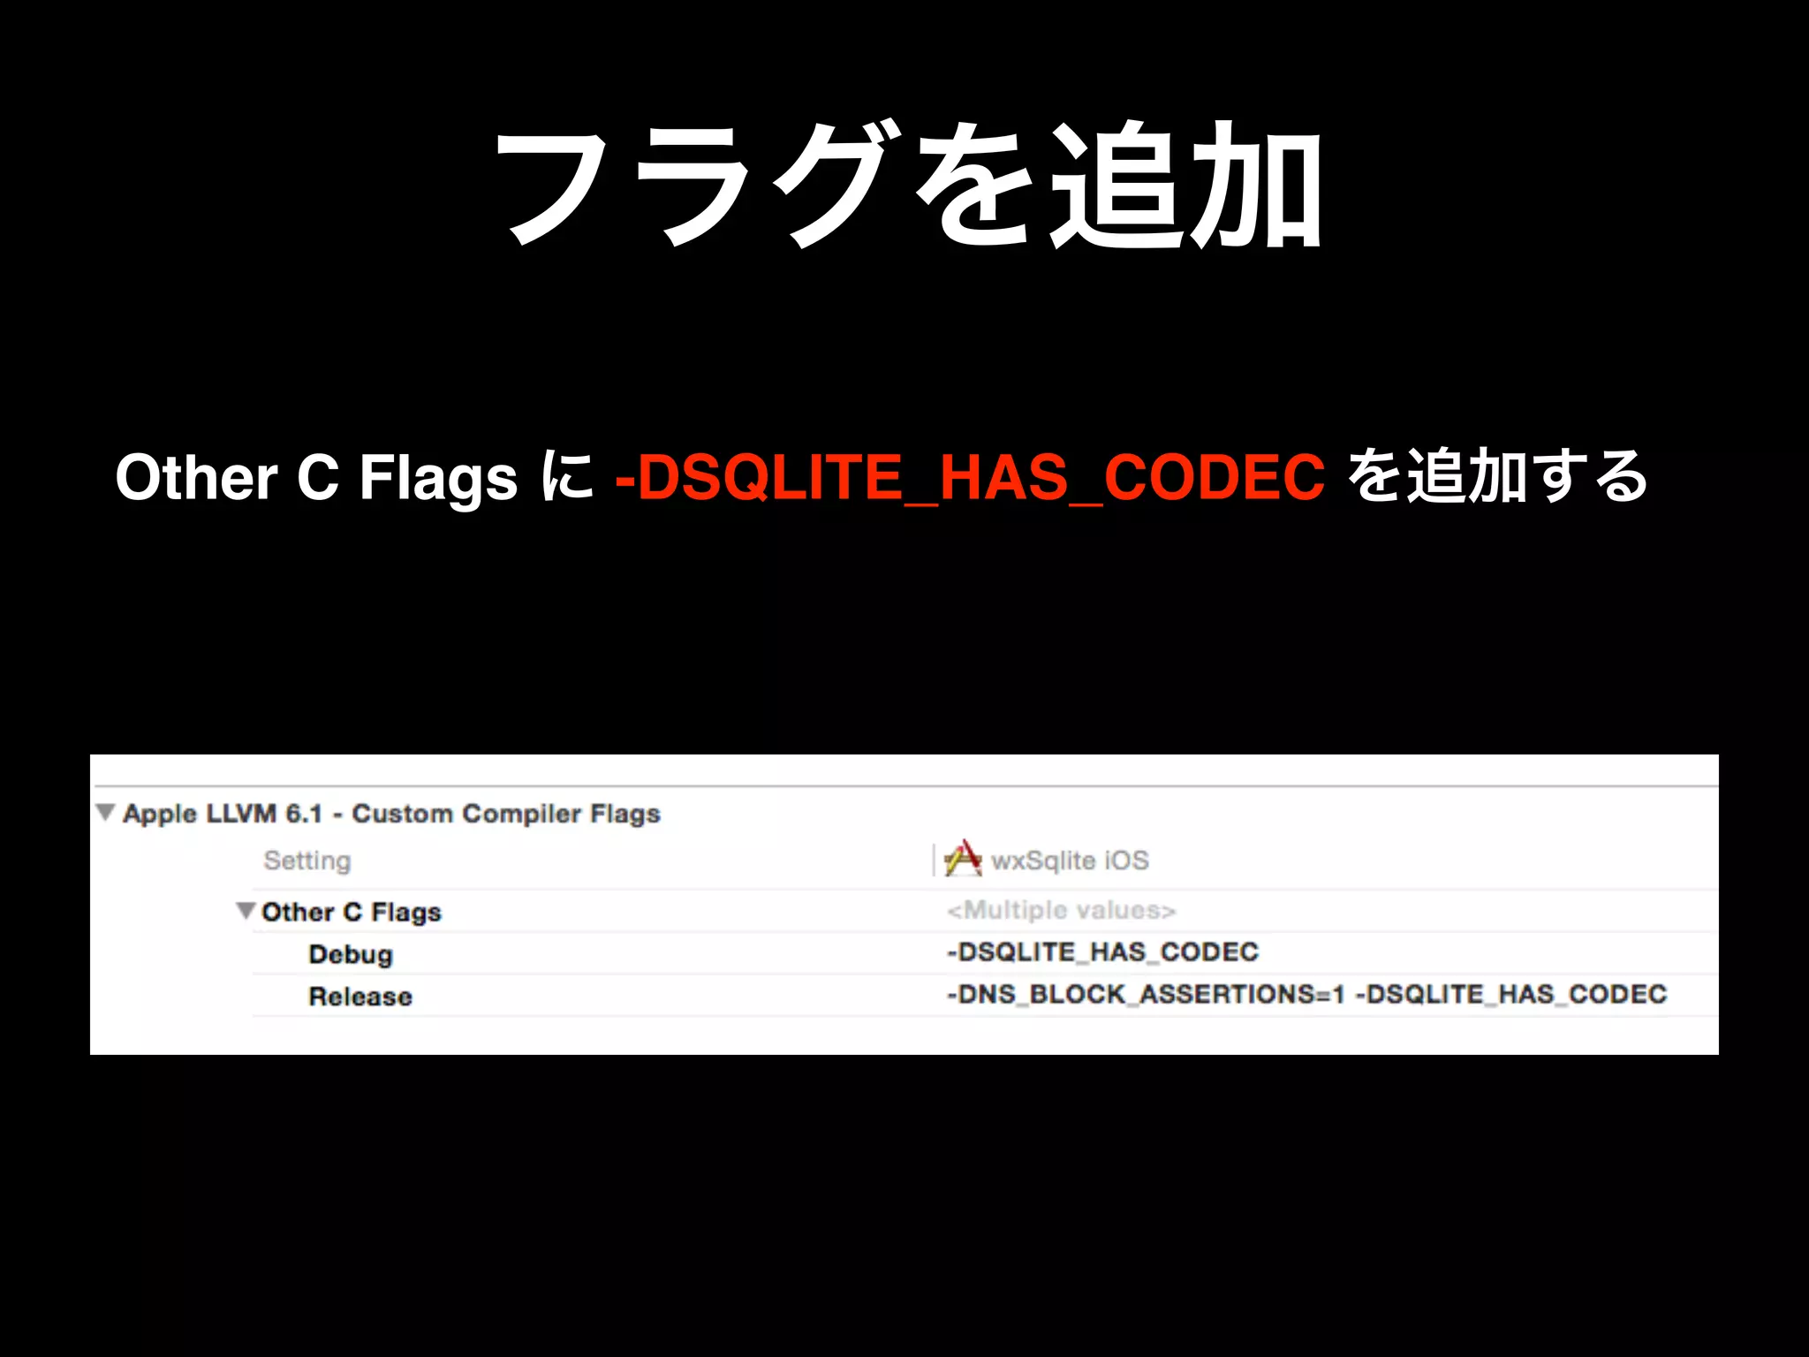This screenshot has width=1809, height=1357.
Task: Select the Other C Flags setting row
Action: pyautogui.click(x=985, y=911)
